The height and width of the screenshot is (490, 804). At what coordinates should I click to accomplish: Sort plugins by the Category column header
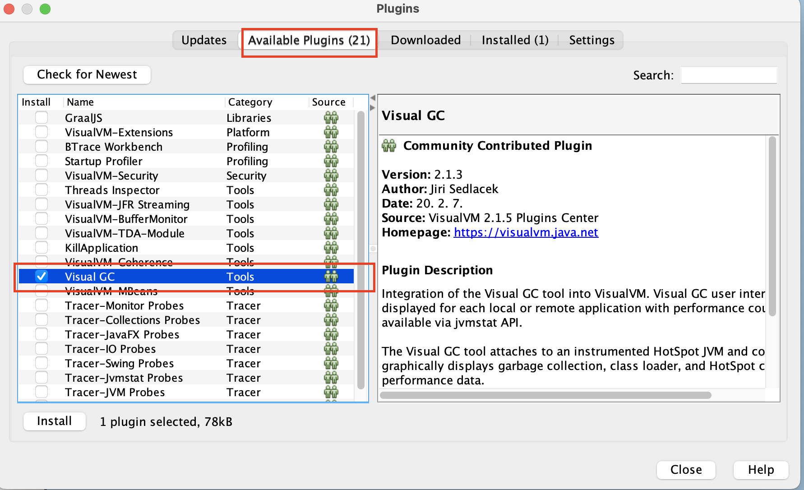266,102
